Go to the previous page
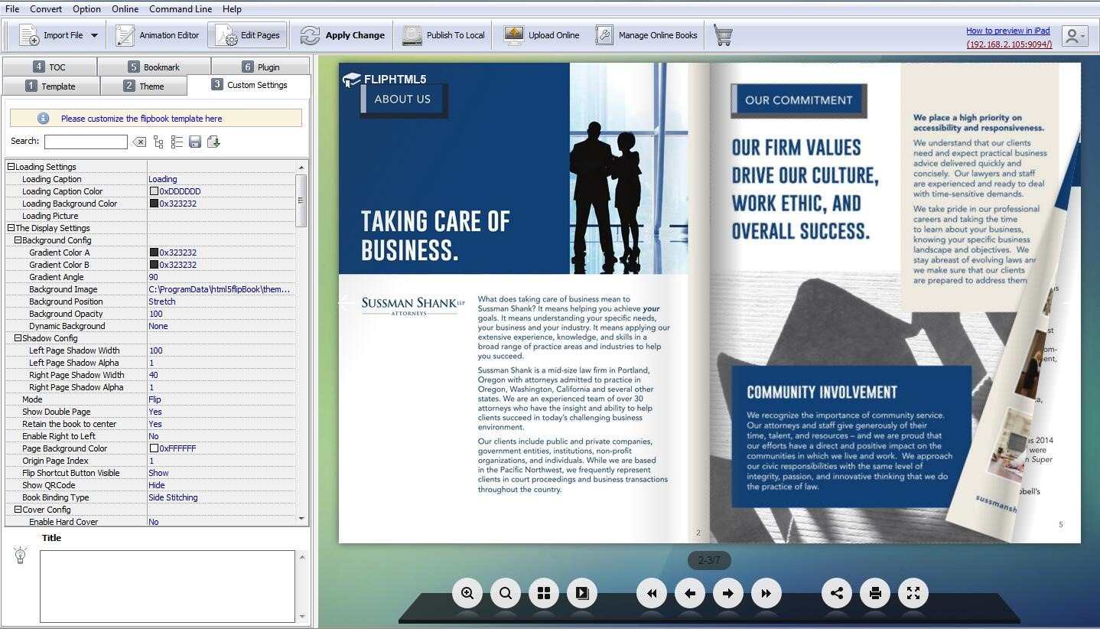 (690, 593)
